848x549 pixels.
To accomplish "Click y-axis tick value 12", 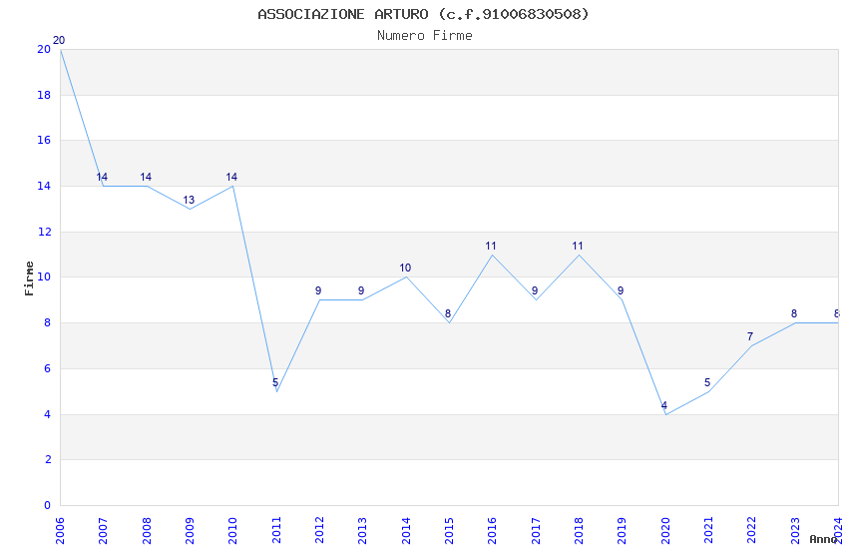I will click(x=44, y=232).
